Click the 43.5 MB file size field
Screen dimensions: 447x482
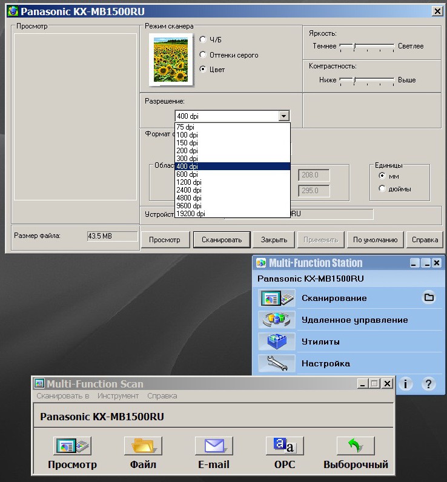[x=112, y=236]
